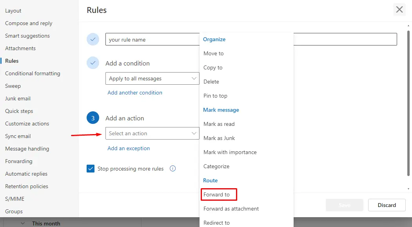Open Compose and reply settings

[x=29, y=23]
